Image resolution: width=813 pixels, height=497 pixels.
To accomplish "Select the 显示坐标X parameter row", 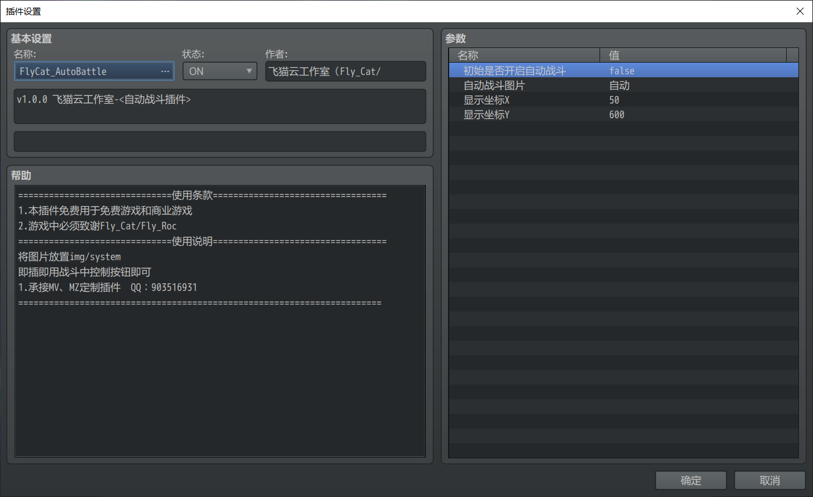I will pyautogui.click(x=623, y=100).
